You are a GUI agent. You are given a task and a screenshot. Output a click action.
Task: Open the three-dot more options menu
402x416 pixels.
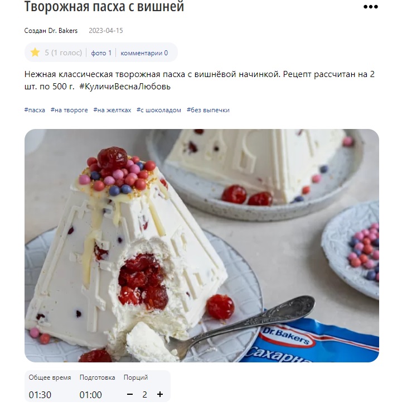370,7
